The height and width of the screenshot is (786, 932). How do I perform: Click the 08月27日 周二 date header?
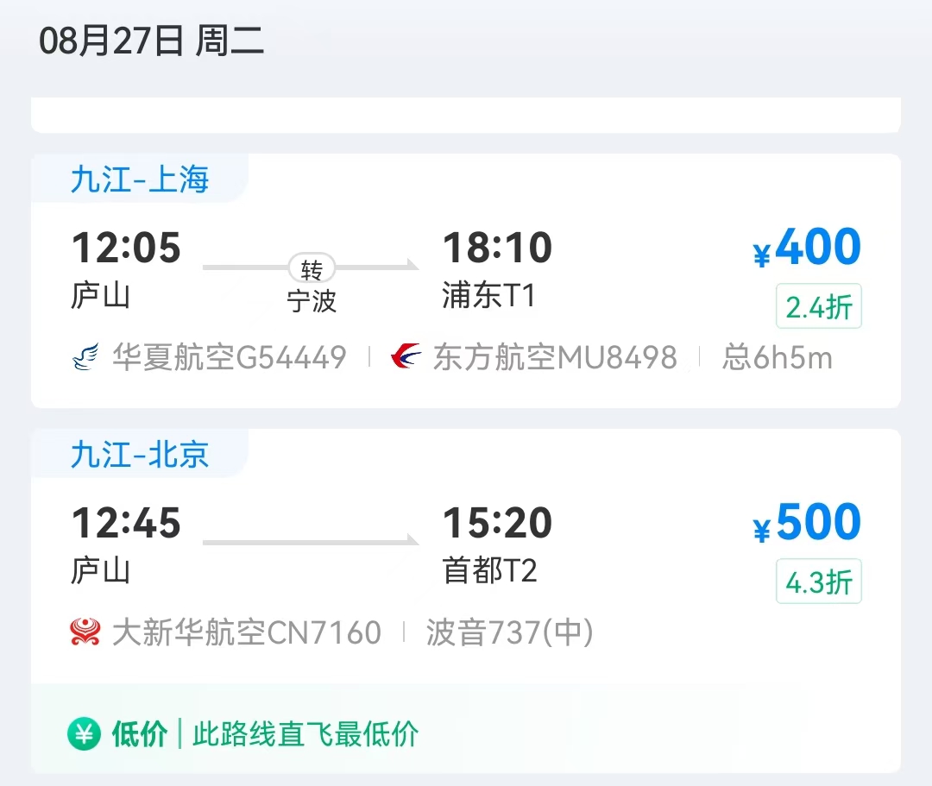point(151,41)
